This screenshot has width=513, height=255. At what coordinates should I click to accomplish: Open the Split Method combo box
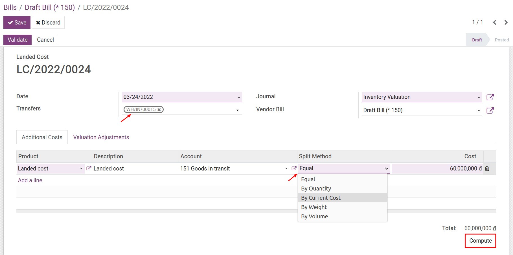tap(343, 168)
